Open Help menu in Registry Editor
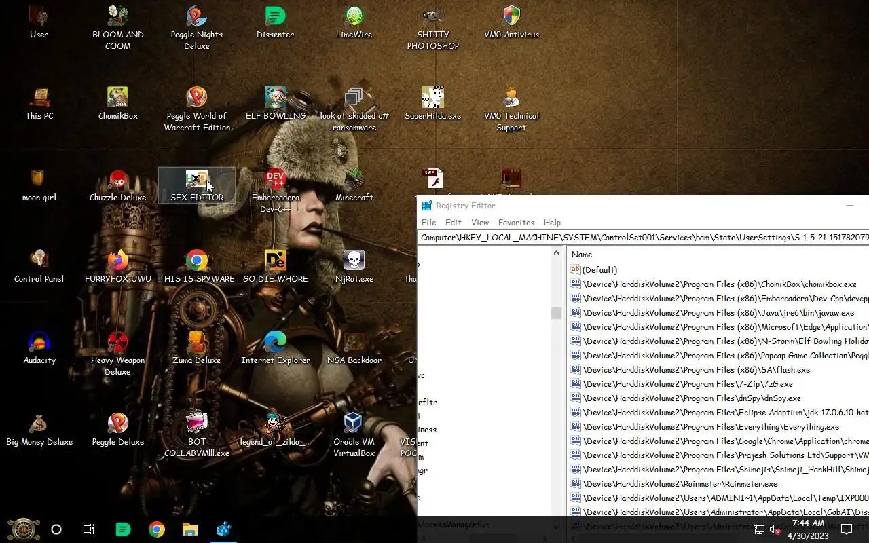869x543 pixels. click(x=552, y=223)
